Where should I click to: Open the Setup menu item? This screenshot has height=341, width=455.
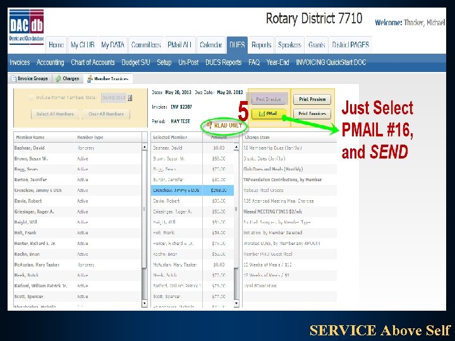164,63
